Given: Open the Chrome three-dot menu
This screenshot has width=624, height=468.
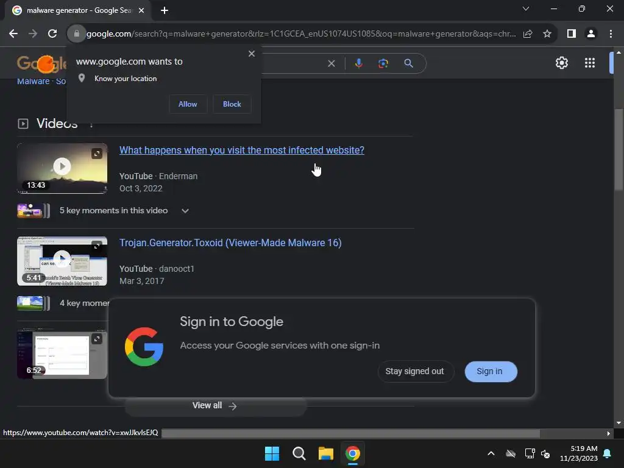Looking at the screenshot, I should (x=611, y=34).
